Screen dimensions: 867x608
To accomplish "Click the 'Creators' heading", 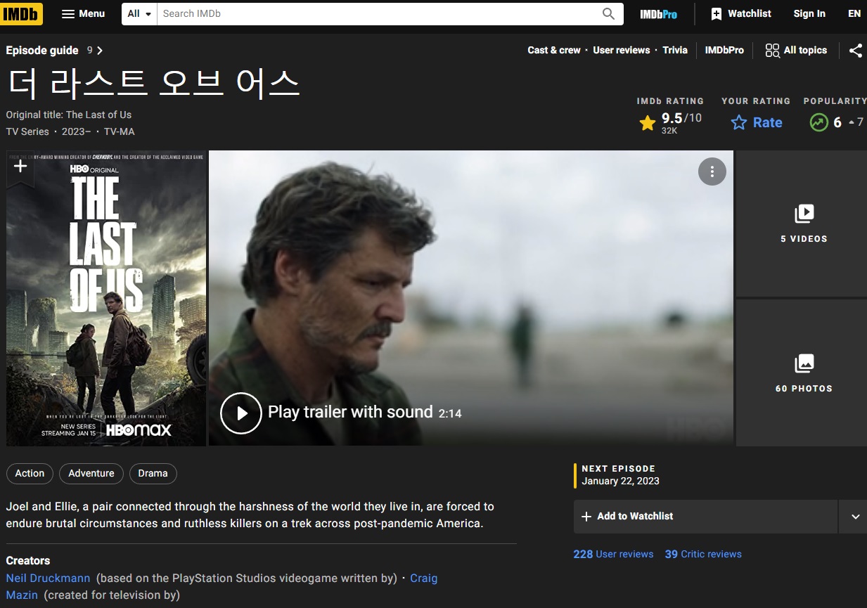I will 28,560.
